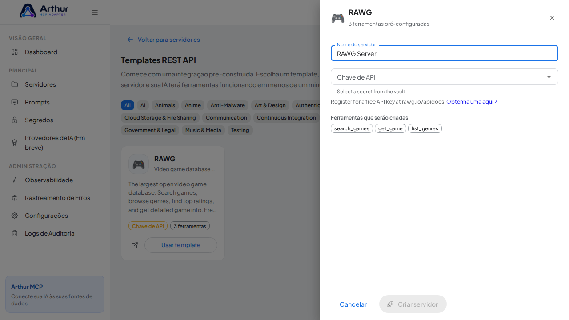The width and height of the screenshot is (569, 320).
Task: Filter by Authentication category
Action: [x=306, y=105]
